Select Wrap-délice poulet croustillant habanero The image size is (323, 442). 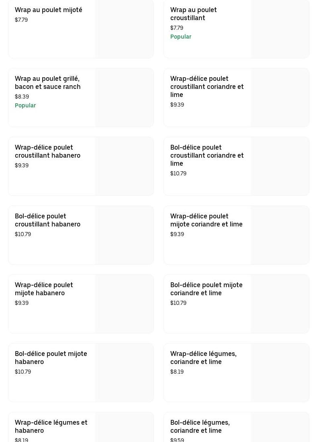[47, 151]
